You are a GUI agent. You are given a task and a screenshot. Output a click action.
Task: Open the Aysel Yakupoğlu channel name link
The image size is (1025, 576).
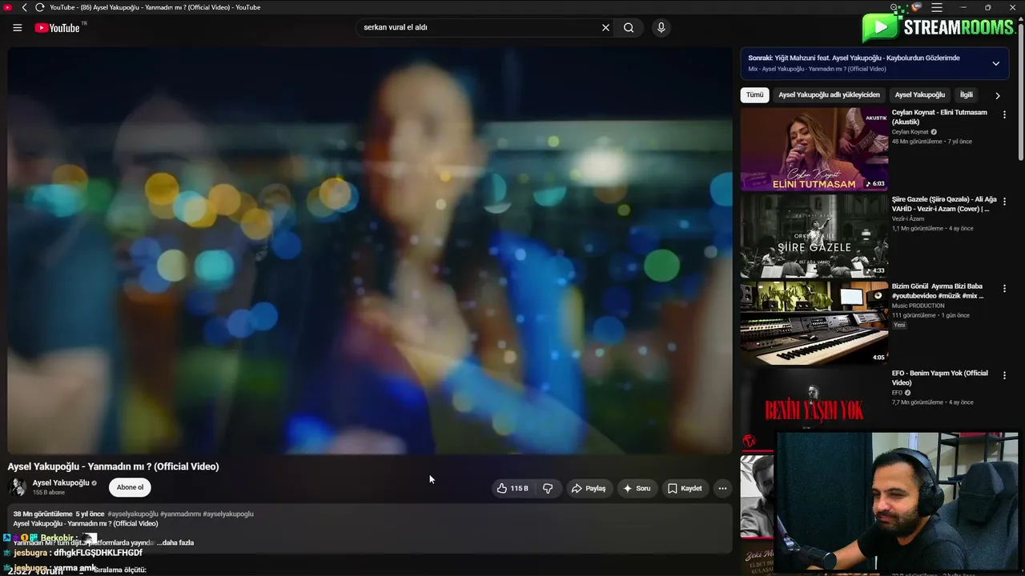click(61, 483)
